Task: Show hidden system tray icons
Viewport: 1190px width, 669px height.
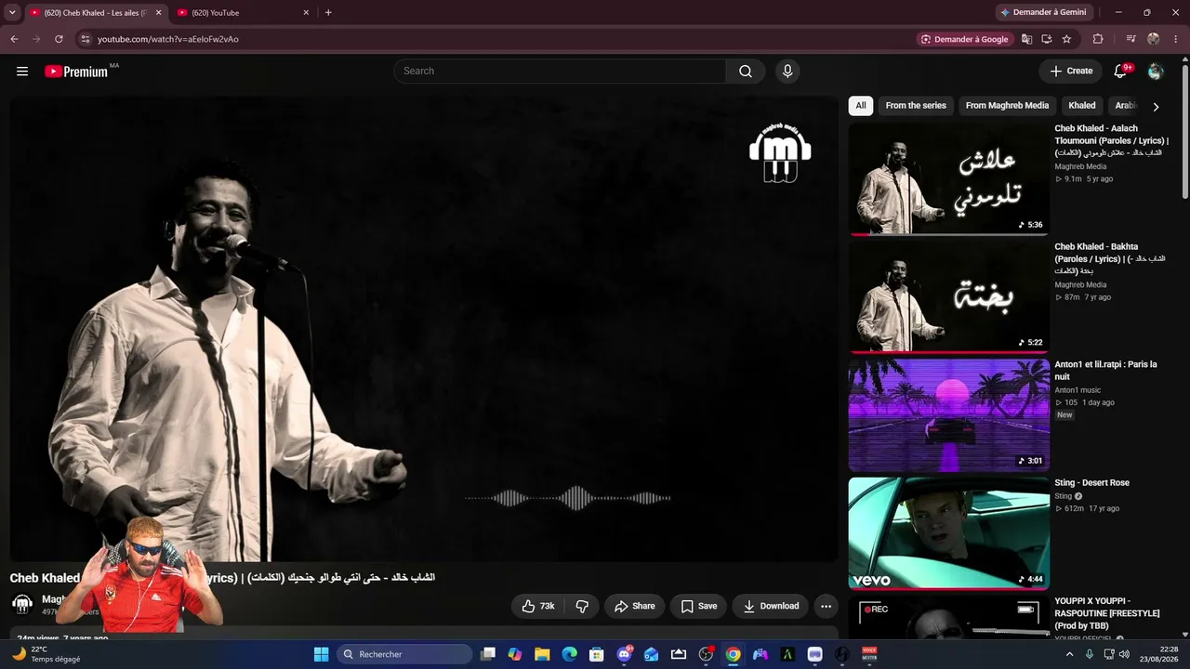Action: coord(1069,654)
